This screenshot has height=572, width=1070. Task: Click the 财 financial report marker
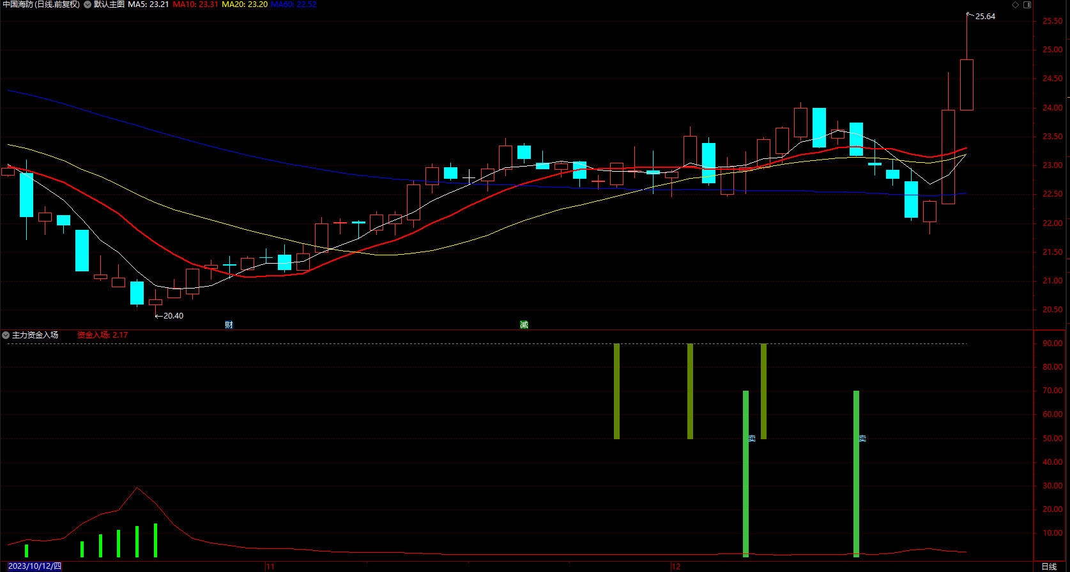coord(229,325)
